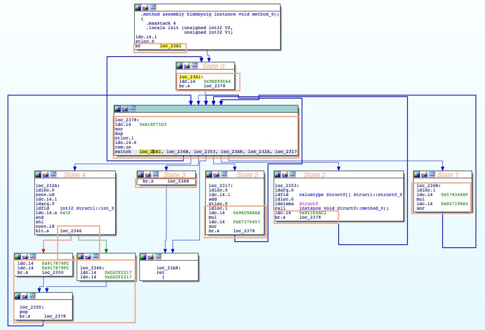Click the constant 0x5783468F

point(455,194)
